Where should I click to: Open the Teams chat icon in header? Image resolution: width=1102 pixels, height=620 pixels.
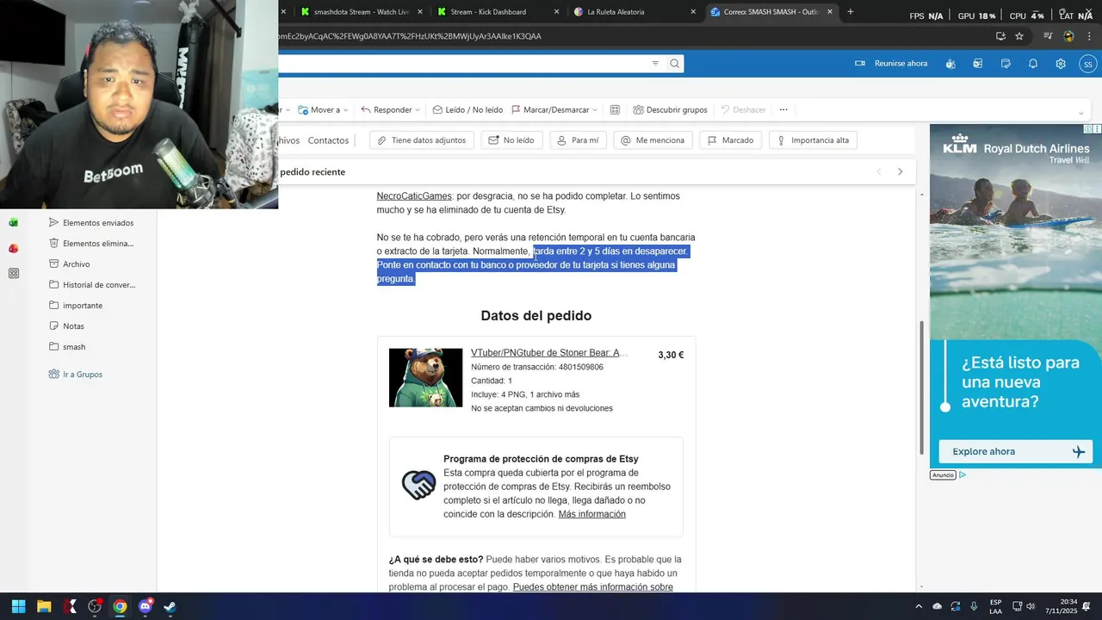coord(950,64)
